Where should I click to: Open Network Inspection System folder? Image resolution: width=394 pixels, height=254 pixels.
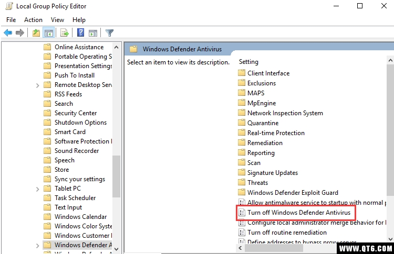click(281, 113)
